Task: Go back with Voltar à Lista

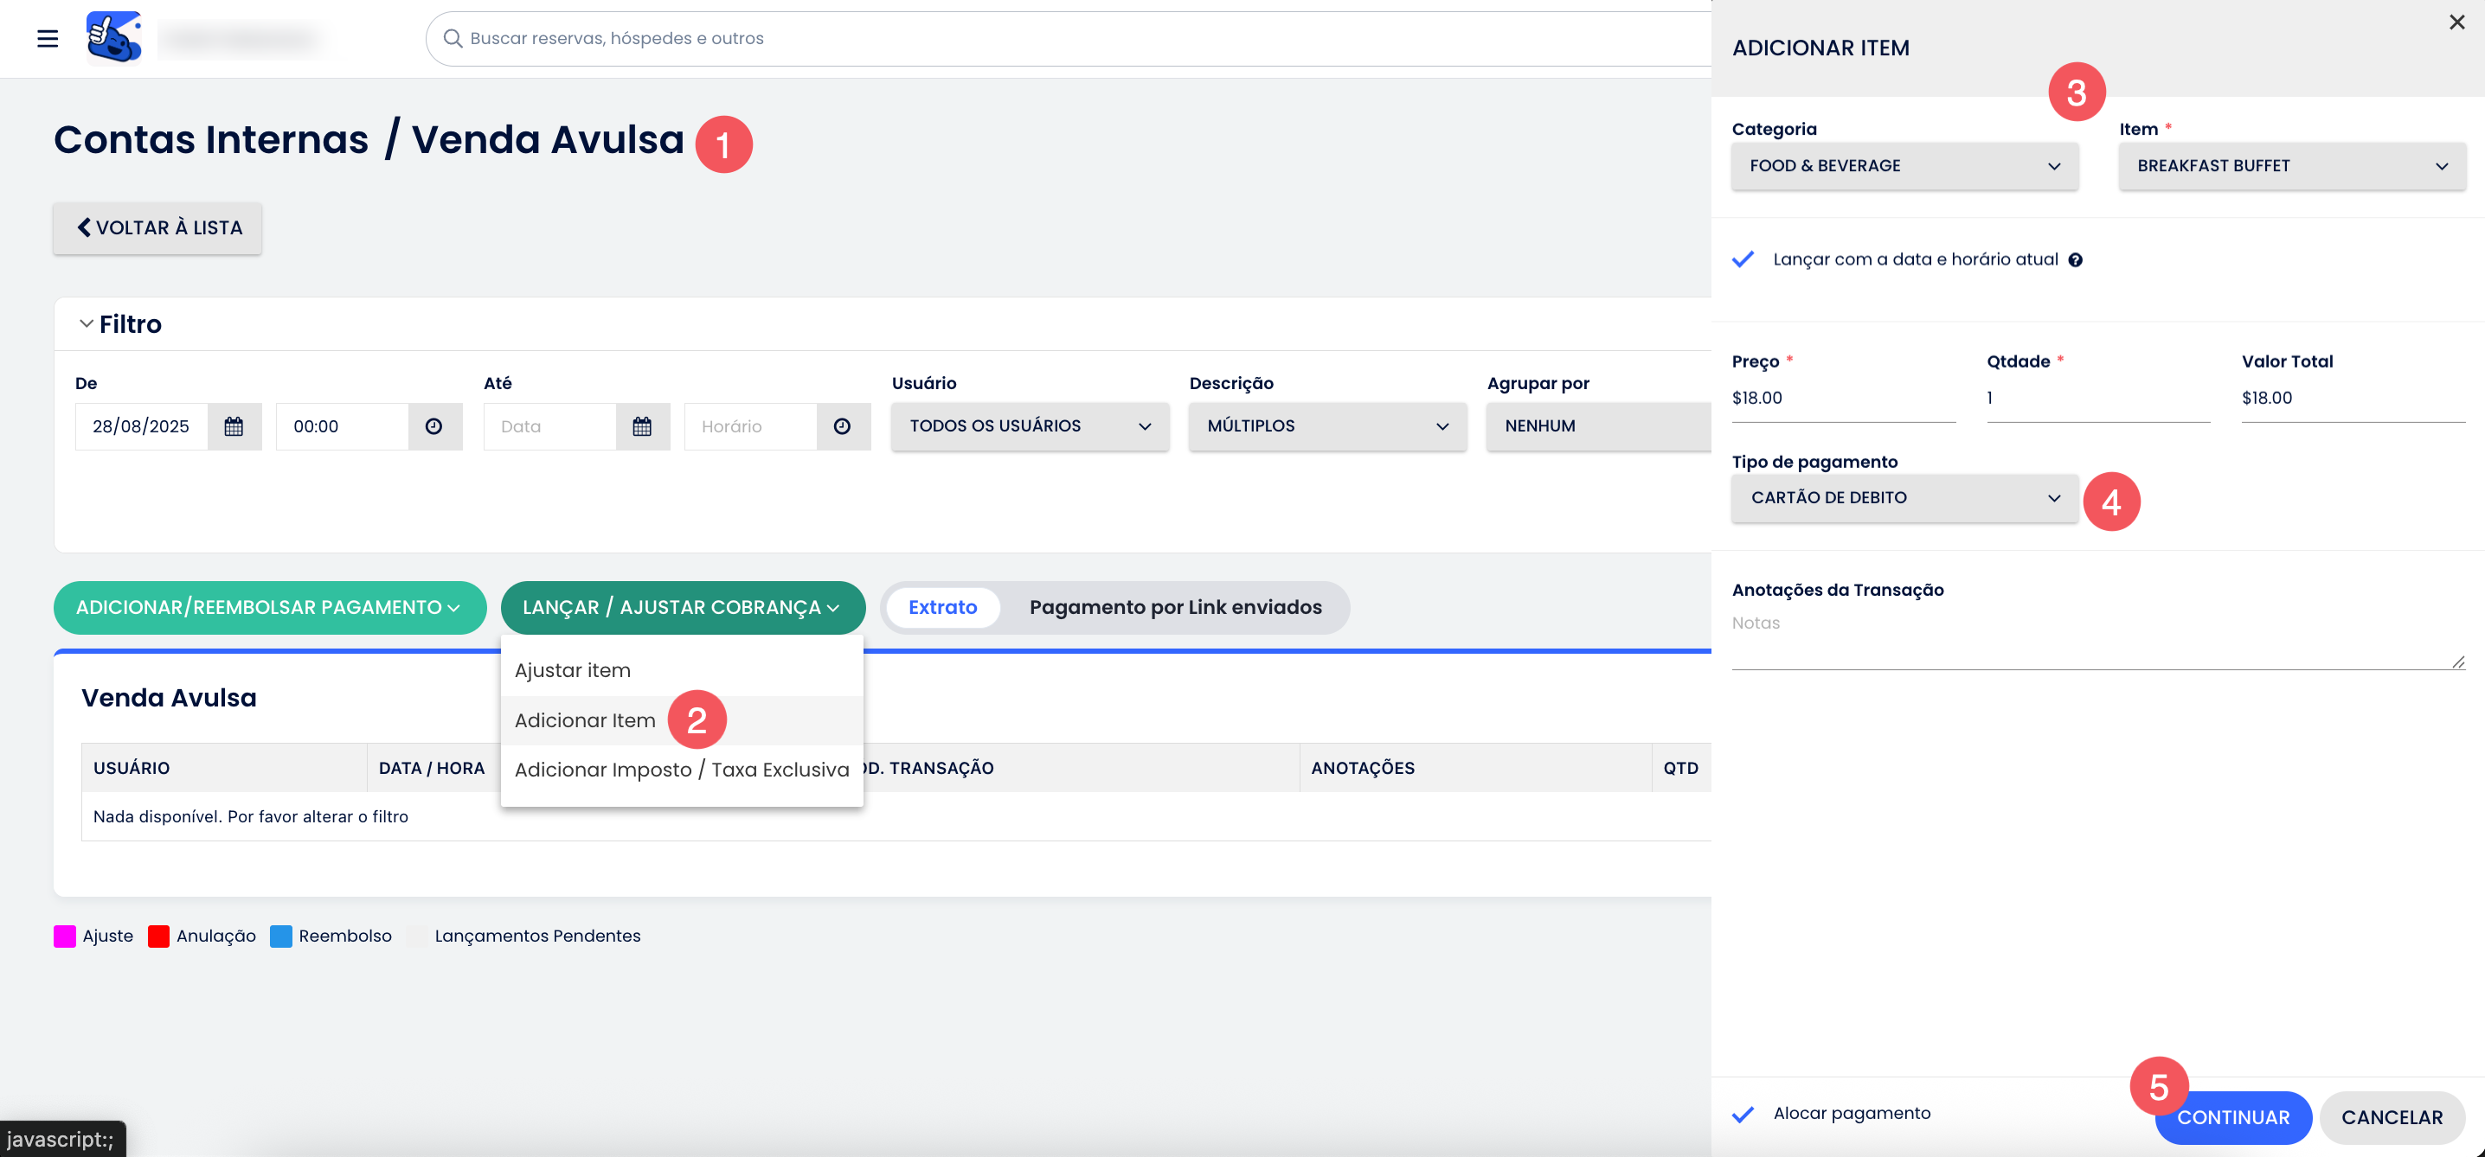Action: (x=157, y=227)
